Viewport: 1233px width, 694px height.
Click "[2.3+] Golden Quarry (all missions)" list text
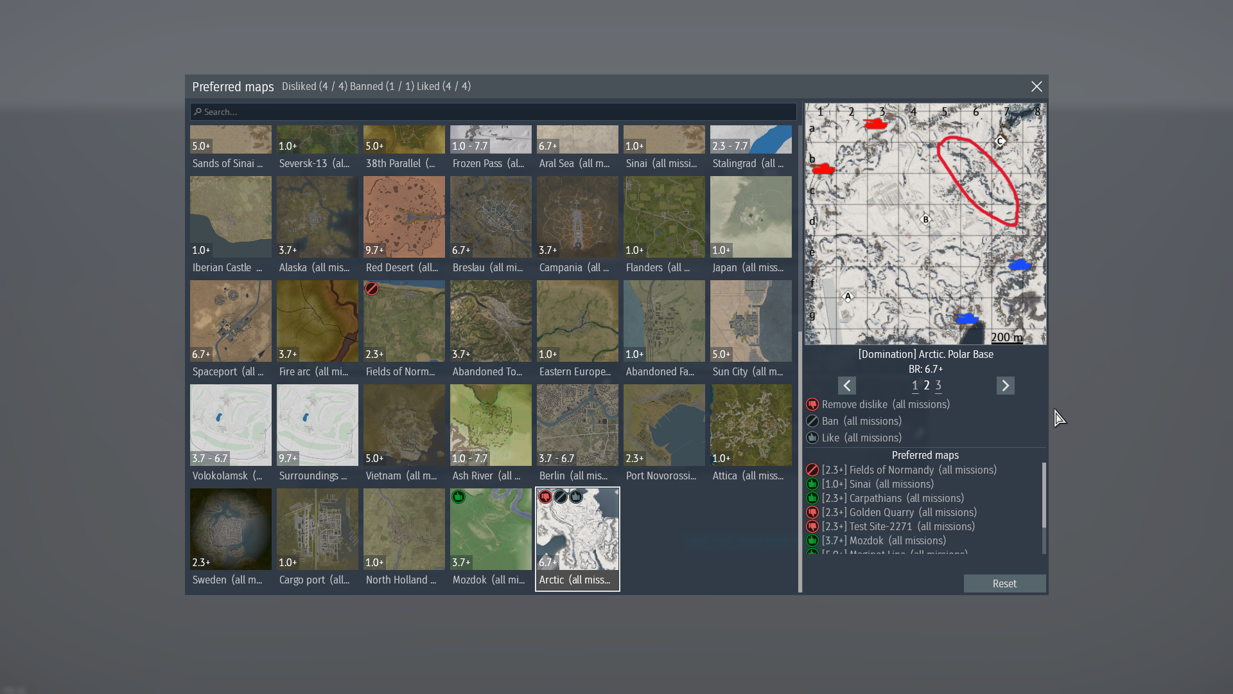899,513
